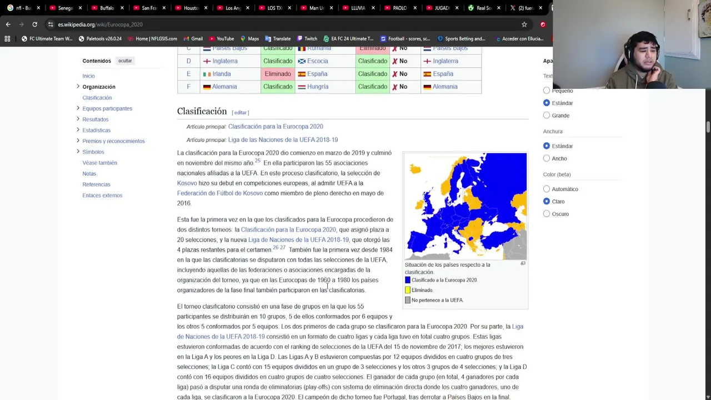Jump to Enlaces externos in contents
711x400 pixels.
(x=102, y=196)
